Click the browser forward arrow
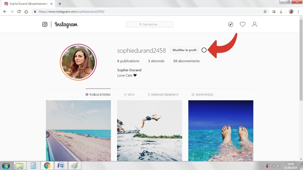303x170 pixels. tap(12, 12)
